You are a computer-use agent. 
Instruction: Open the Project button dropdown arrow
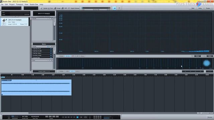212,8
